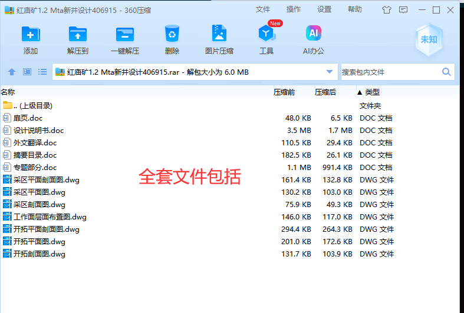
Task: Click the 110.5 KB size cell
Action: tap(296, 143)
